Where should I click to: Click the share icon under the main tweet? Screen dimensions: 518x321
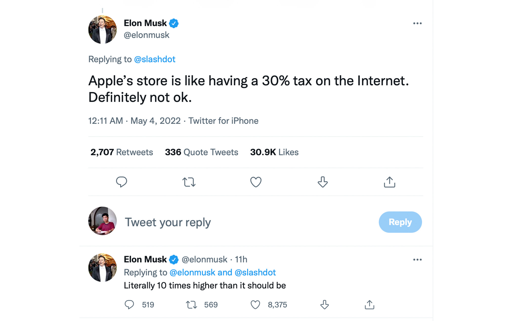pyautogui.click(x=389, y=182)
